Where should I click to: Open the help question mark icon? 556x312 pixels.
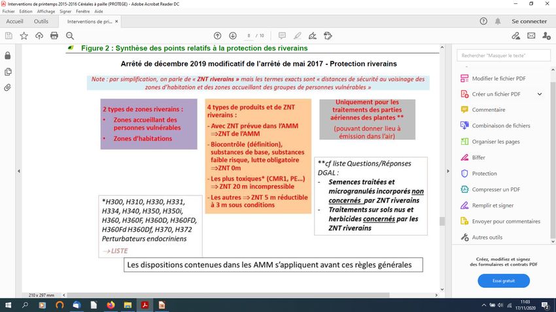coord(483,22)
